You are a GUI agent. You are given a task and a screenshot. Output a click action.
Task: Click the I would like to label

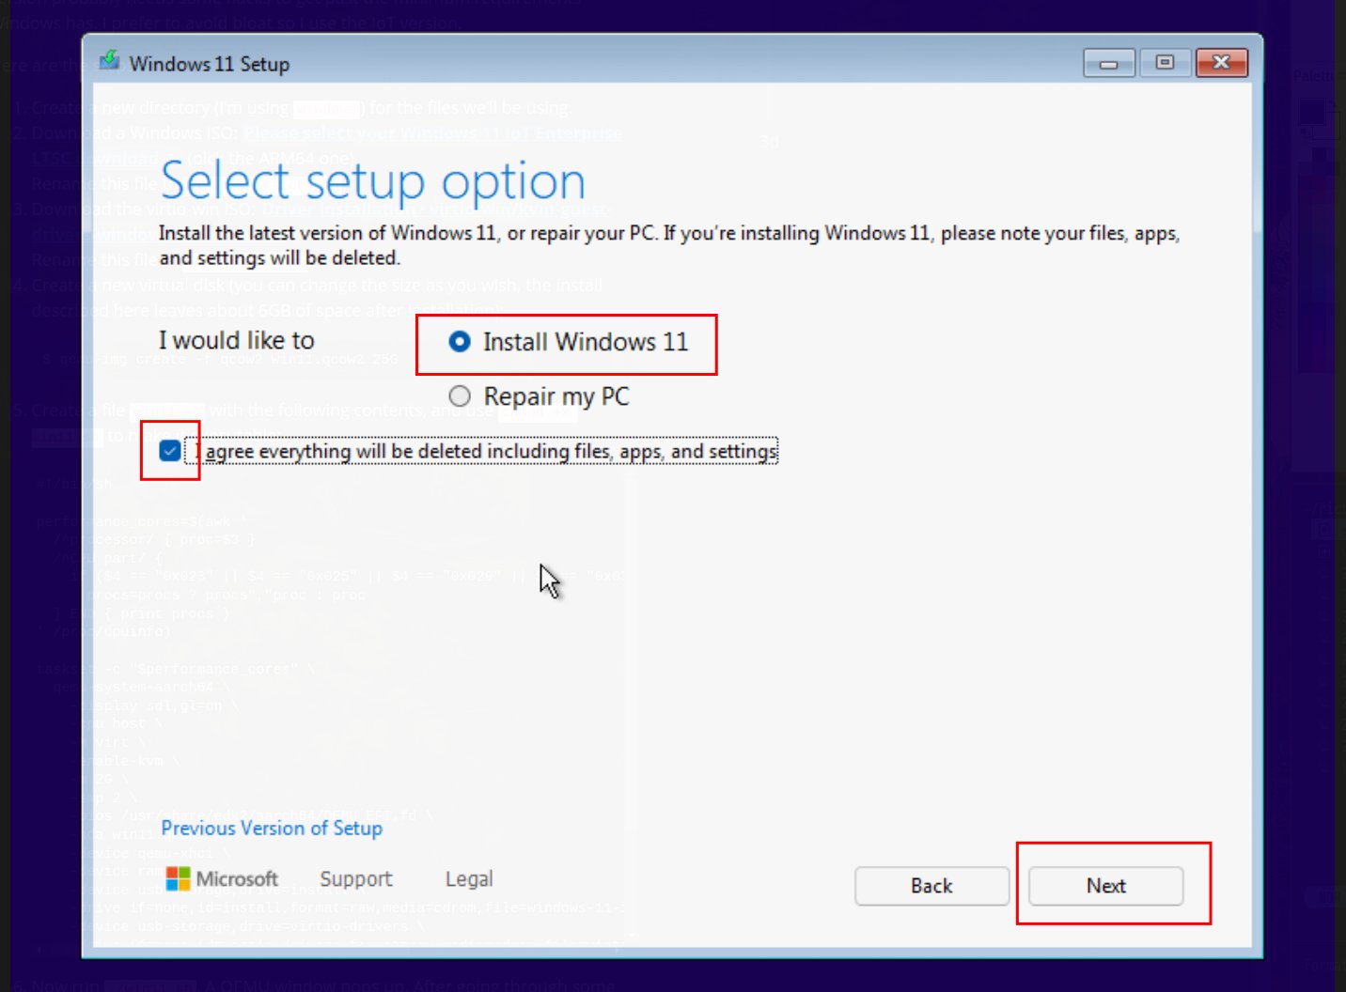237,340
